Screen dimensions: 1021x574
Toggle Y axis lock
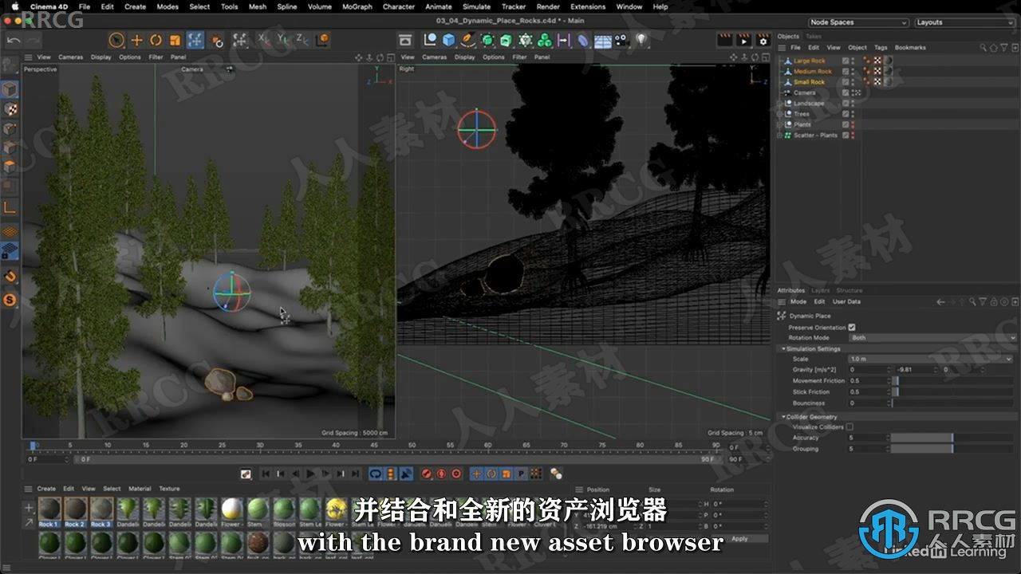coord(283,40)
